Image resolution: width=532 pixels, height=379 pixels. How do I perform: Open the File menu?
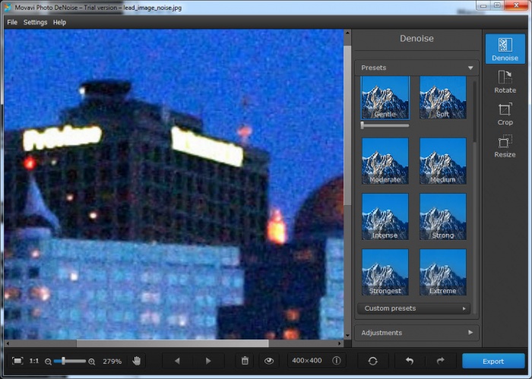pos(12,22)
